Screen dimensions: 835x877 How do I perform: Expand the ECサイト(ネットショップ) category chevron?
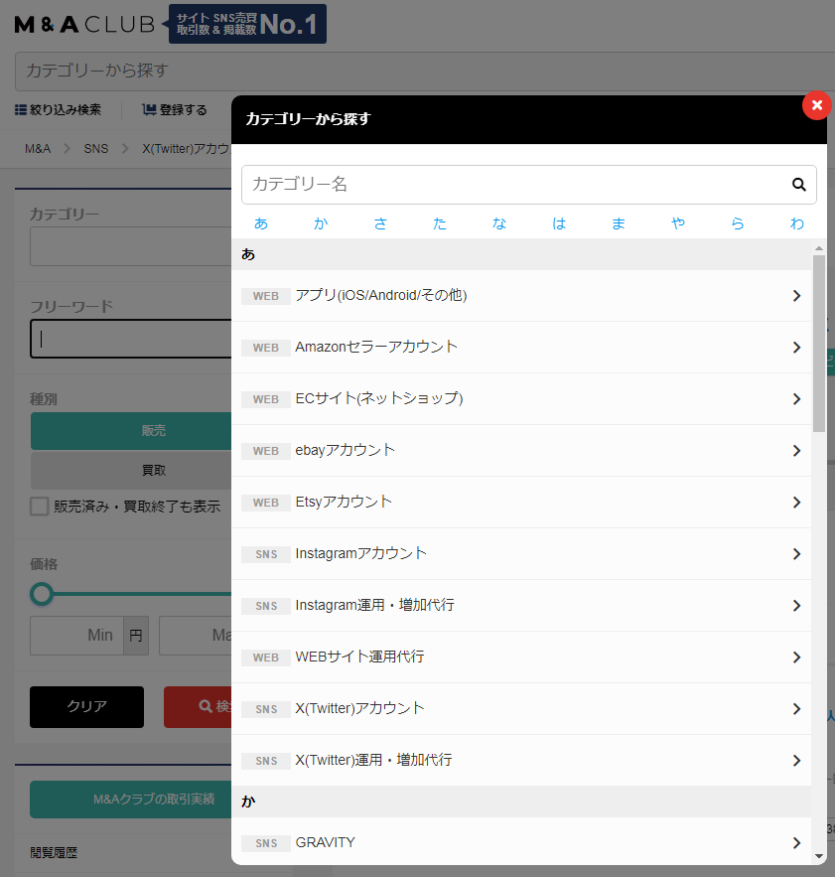[796, 399]
